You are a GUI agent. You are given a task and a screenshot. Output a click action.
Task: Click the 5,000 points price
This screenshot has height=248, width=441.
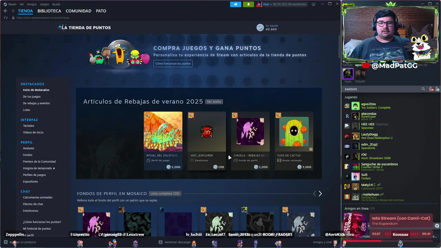pos(173,167)
